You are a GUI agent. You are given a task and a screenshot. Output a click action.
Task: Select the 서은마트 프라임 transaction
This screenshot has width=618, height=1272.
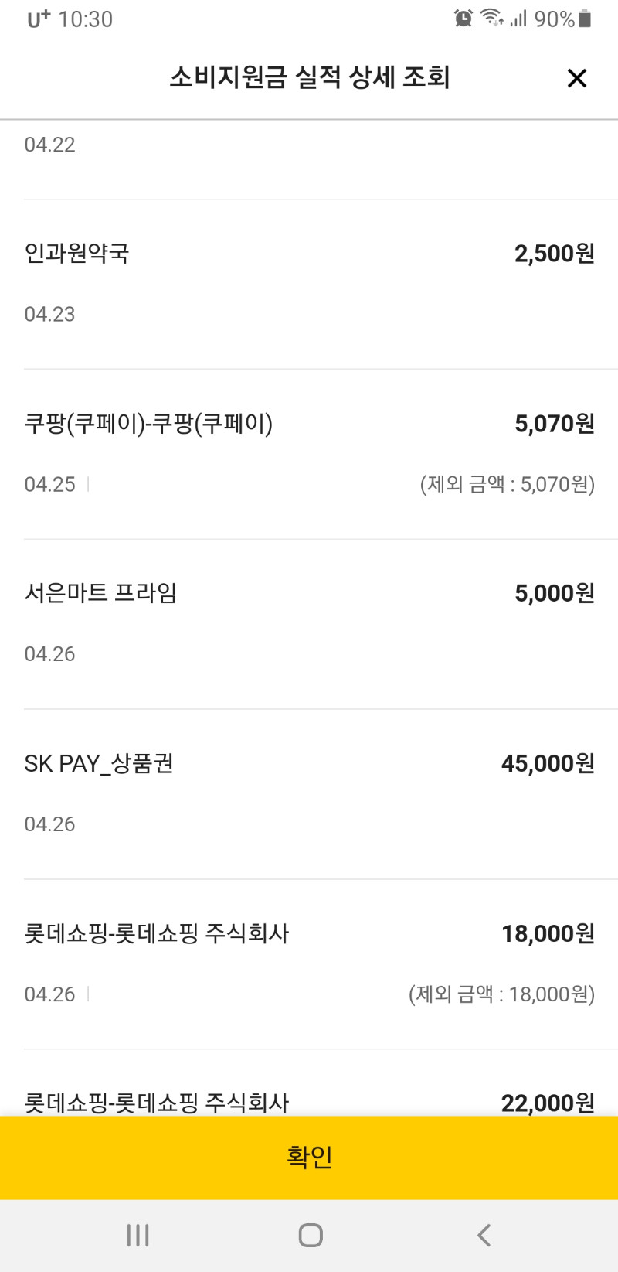[309, 625]
